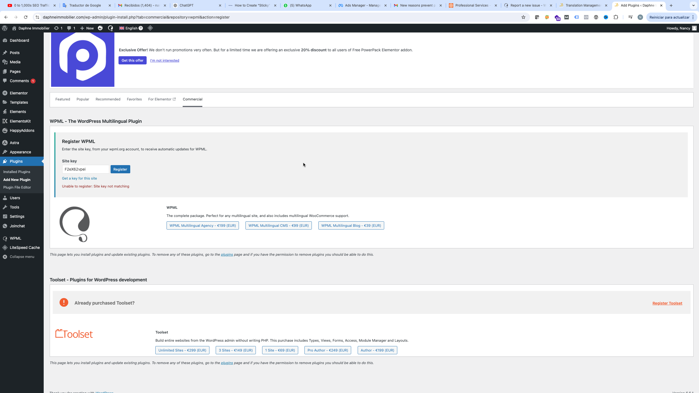Open Media in the sidebar

[x=22, y=62]
